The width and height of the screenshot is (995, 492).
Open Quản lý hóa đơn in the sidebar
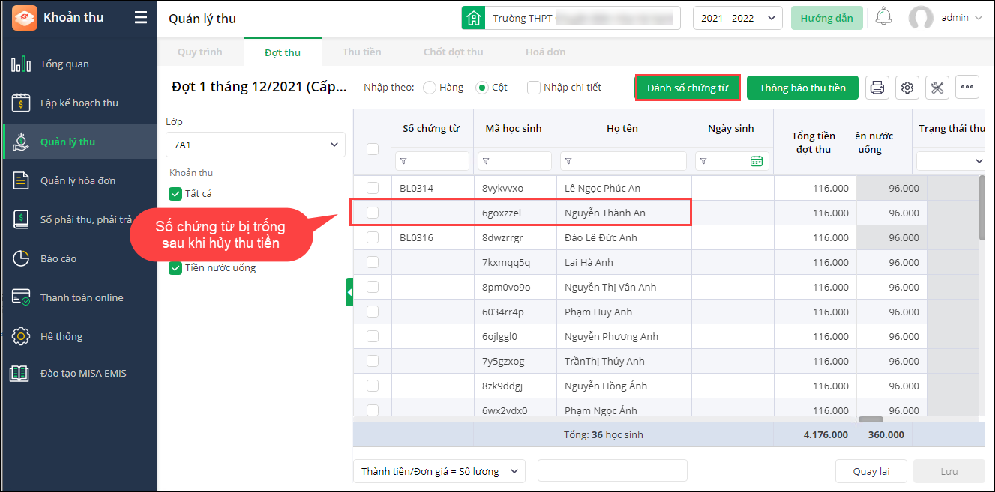click(x=78, y=180)
